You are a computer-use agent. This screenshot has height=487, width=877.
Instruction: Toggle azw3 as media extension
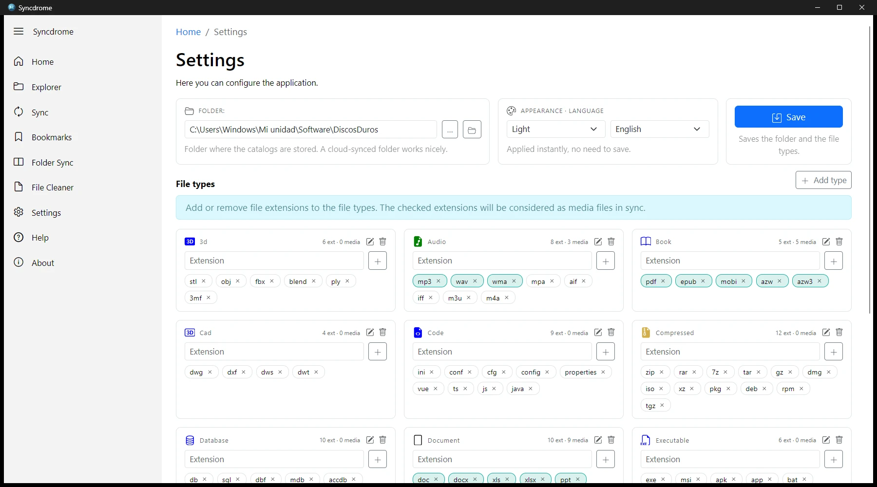point(805,281)
